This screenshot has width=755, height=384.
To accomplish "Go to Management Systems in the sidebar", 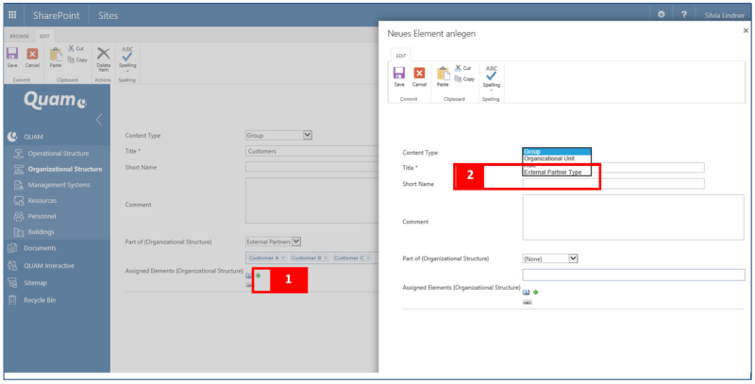I will click(x=59, y=185).
